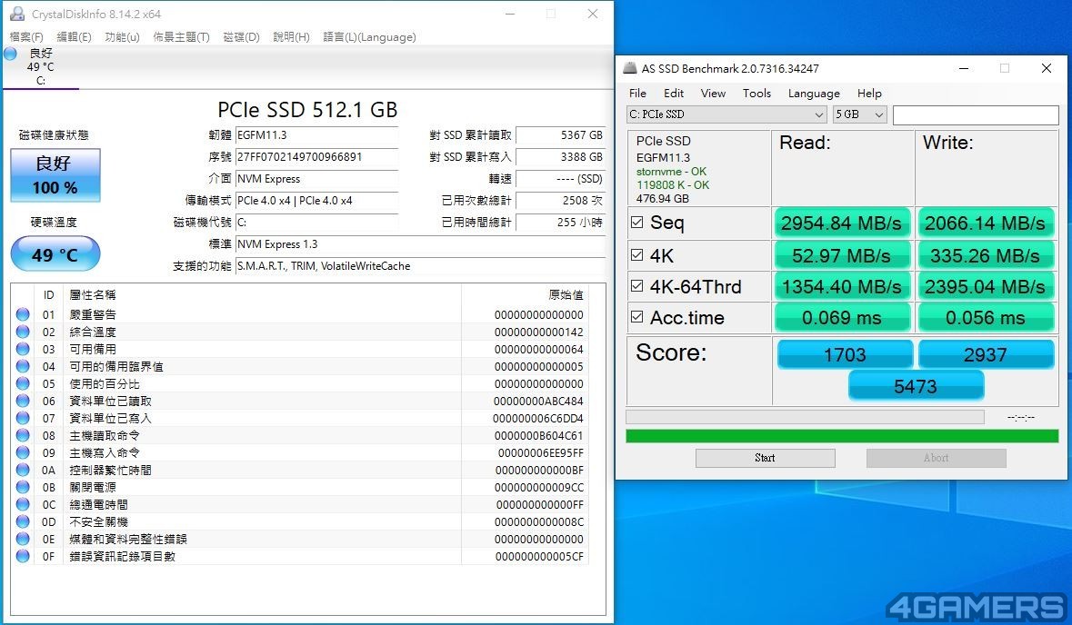Click status orb for attribute 0D 不安全關機
This screenshot has width=1072, height=625.
point(24,521)
